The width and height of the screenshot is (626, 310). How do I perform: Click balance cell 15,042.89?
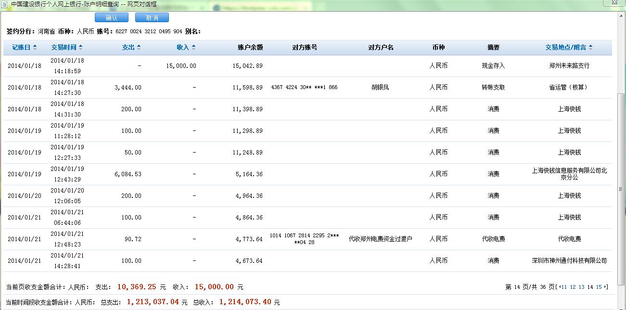pos(247,66)
